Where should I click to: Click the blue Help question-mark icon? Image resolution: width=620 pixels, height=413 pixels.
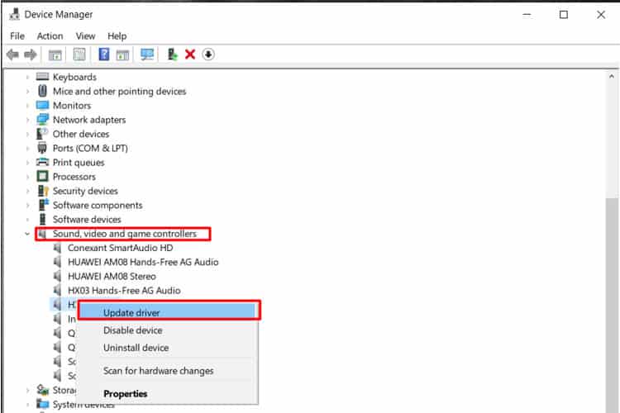coord(104,54)
